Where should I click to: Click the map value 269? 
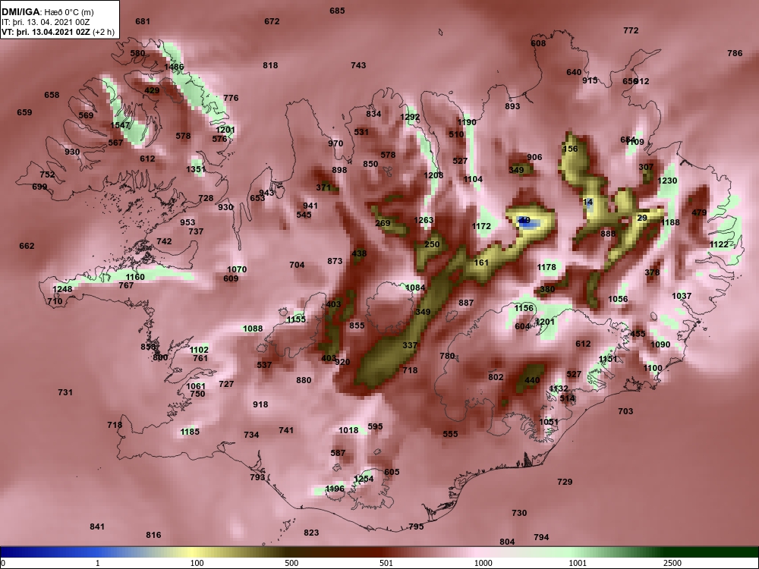383,223
